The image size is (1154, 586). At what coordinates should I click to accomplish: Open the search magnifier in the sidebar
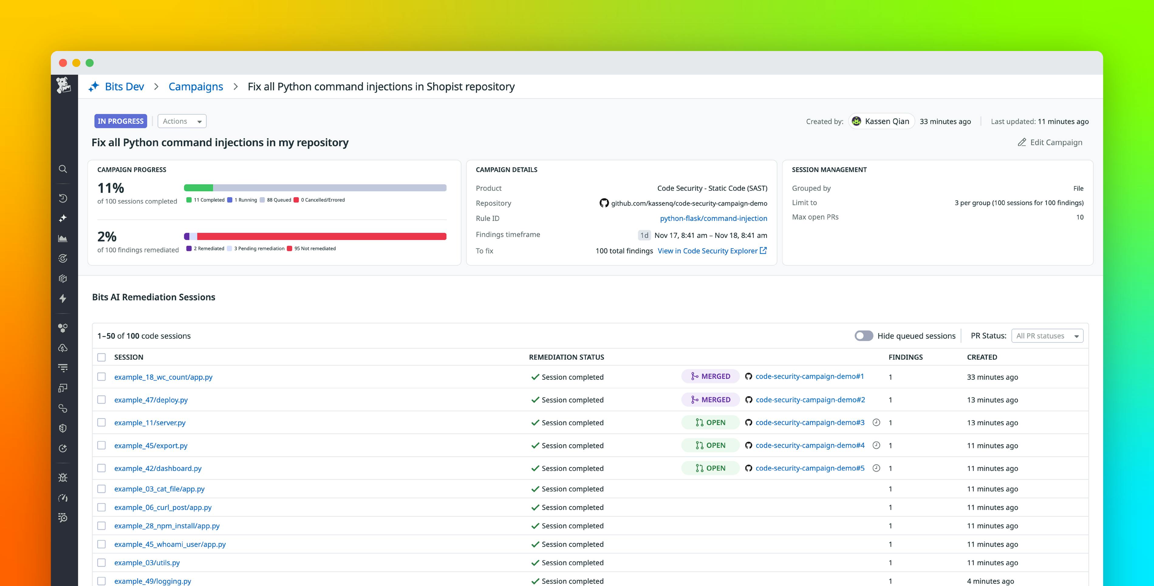click(x=63, y=169)
